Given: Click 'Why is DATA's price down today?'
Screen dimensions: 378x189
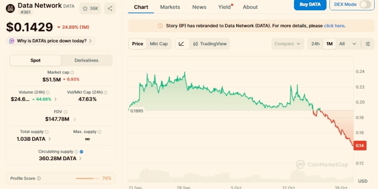Looking at the screenshot, I should coord(51,41).
